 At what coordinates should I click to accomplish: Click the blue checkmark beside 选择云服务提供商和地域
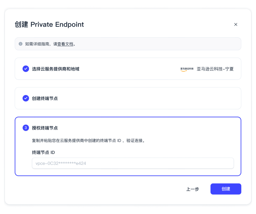tap(25, 69)
